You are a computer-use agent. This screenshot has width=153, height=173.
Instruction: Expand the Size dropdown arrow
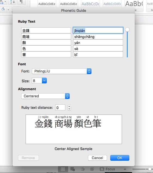coord(44,81)
